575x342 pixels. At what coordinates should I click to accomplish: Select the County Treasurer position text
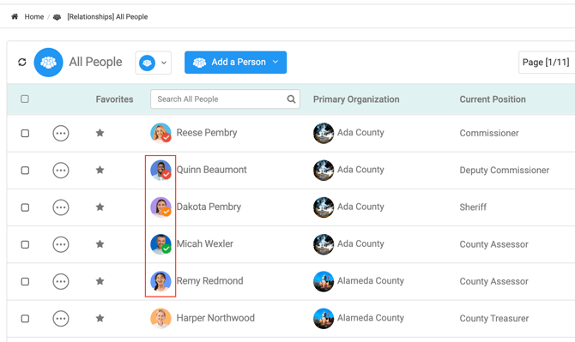pyautogui.click(x=494, y=319)
